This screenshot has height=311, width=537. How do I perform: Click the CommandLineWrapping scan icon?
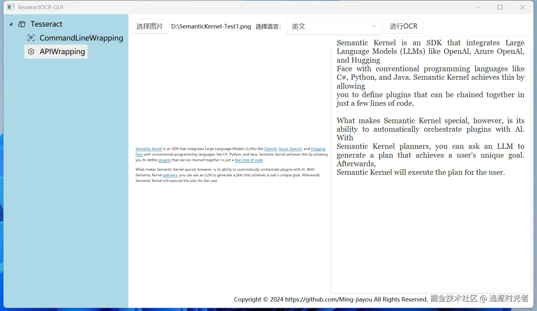(31, 38)
